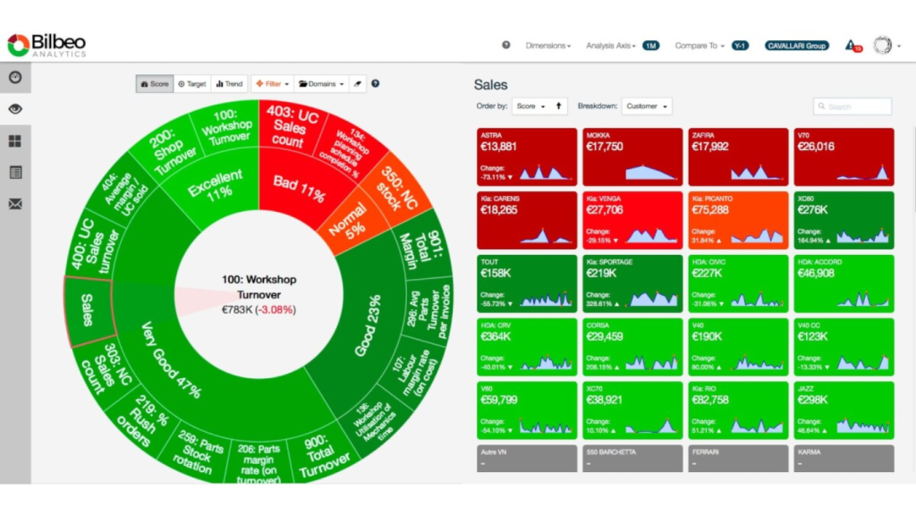Toggle the sort direction arrow

coord(559,106)
